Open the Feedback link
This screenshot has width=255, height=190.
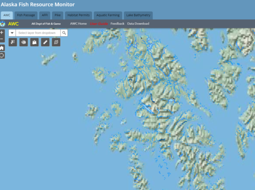[117, 24]
